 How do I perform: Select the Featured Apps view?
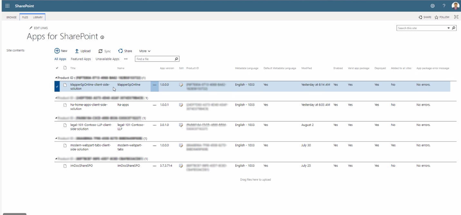pyautogui.click(x=81, y=59)
